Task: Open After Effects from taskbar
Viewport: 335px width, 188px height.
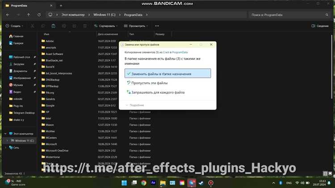Action: click(153, 183)
